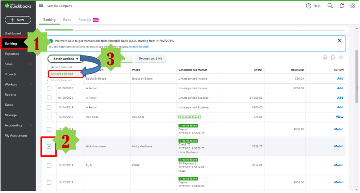The width and height of the screenshot is (360, 193).
Task: Click Add for the $200.00 A Rental row
Action: pos(340,88)
